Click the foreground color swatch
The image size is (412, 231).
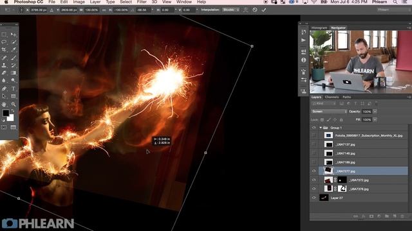pyautogui.click(x=6, y=113)
